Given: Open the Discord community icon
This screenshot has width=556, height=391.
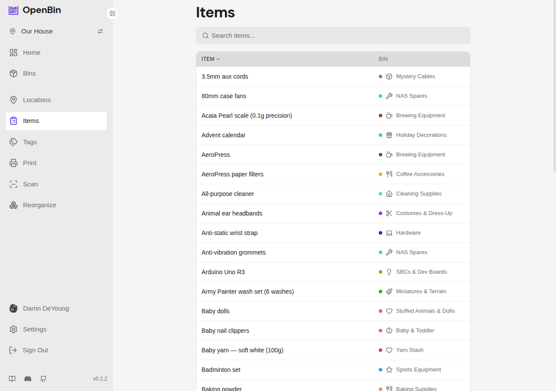Looking at the screenshot, I should click(x=28, y=379).
